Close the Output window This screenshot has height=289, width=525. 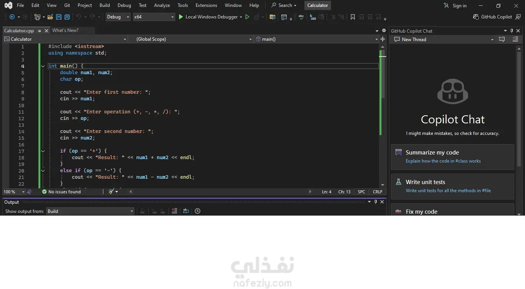click(x=382, y=202)
